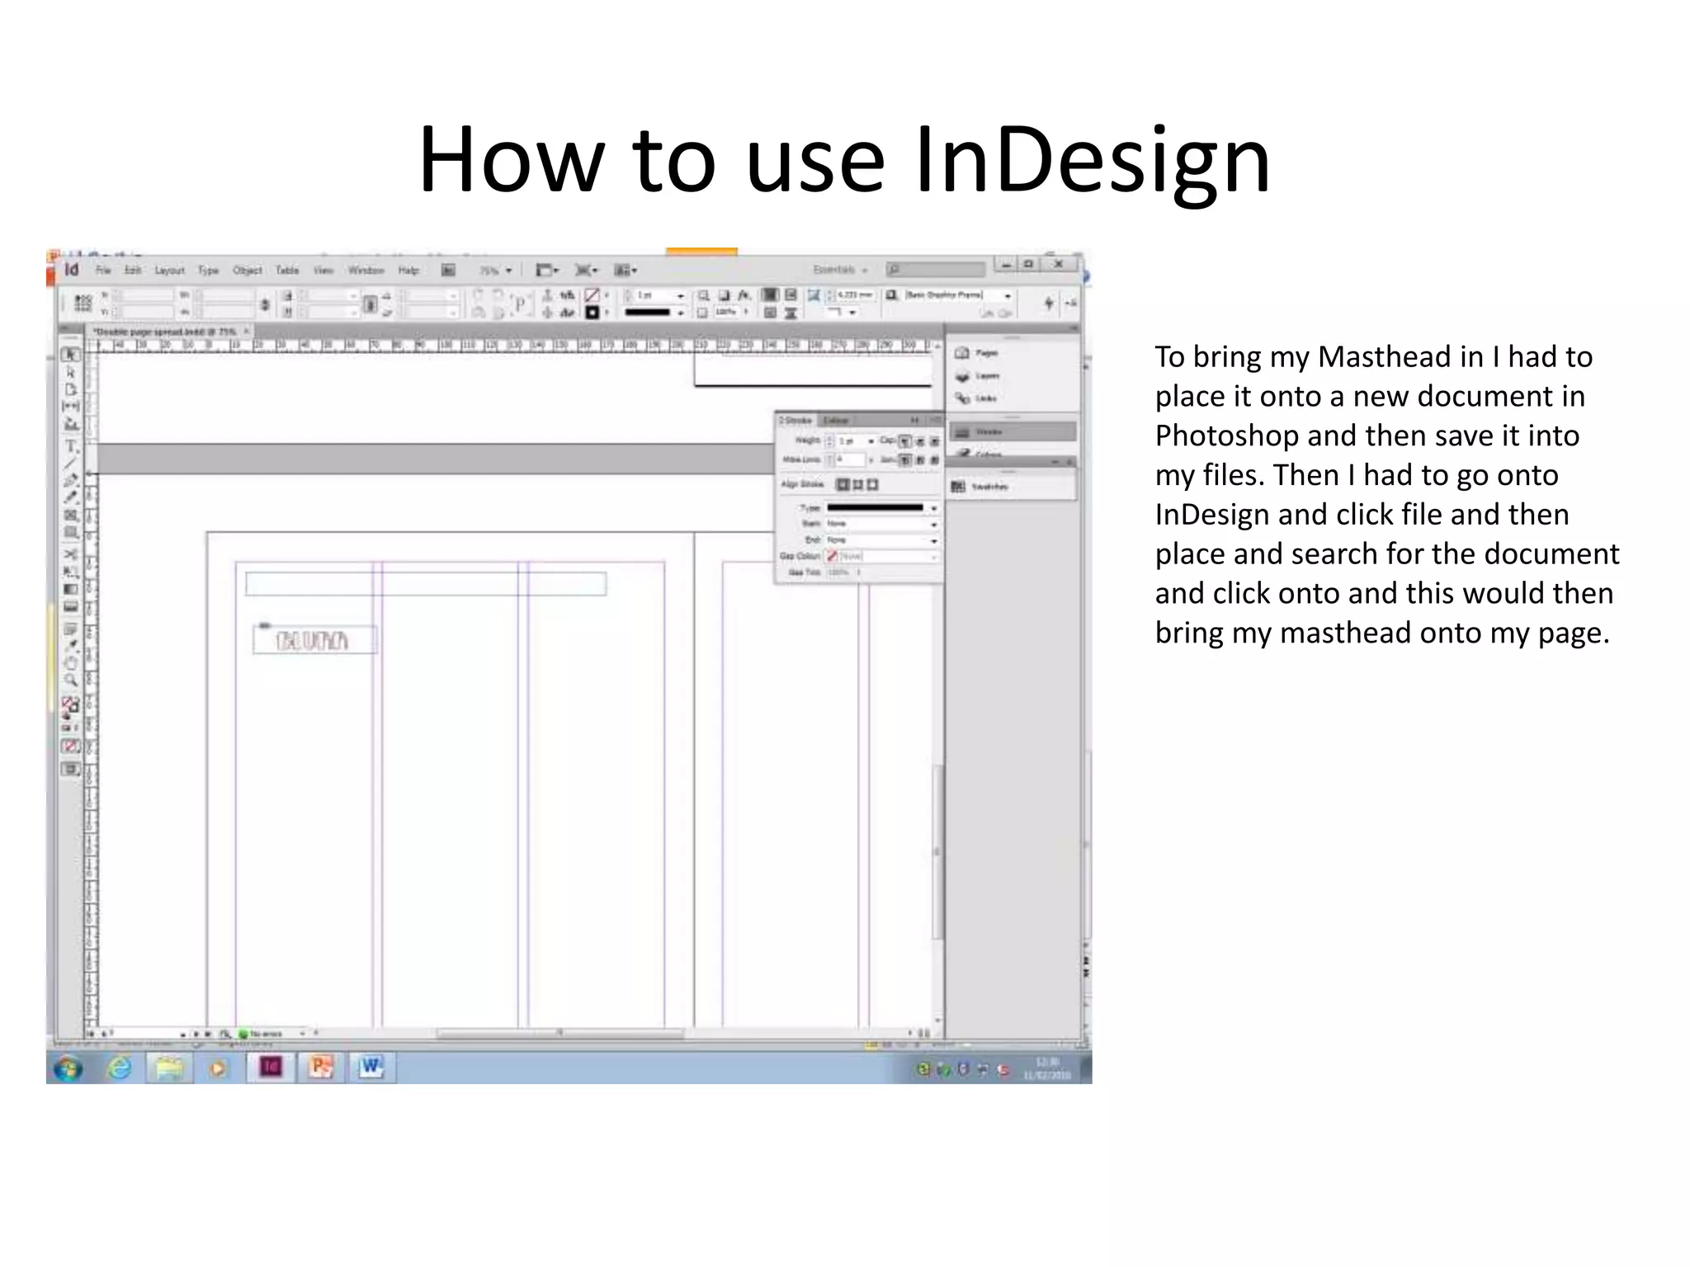Image resolution: width=1690 pixels, height=1267 pixels.
Task: Open the Edit menu
Action: (133, 271)
